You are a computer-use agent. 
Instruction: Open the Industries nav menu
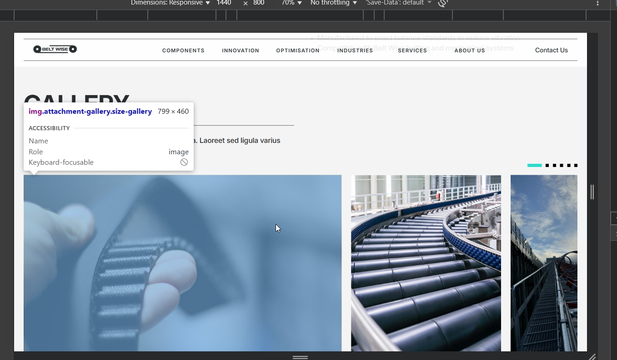coord(355,51)
